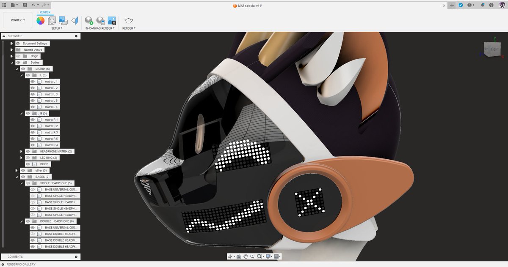508x267 pixels.
Task: Open the RENDER panel dropdown under teapot
Action: tap(129, 28)
